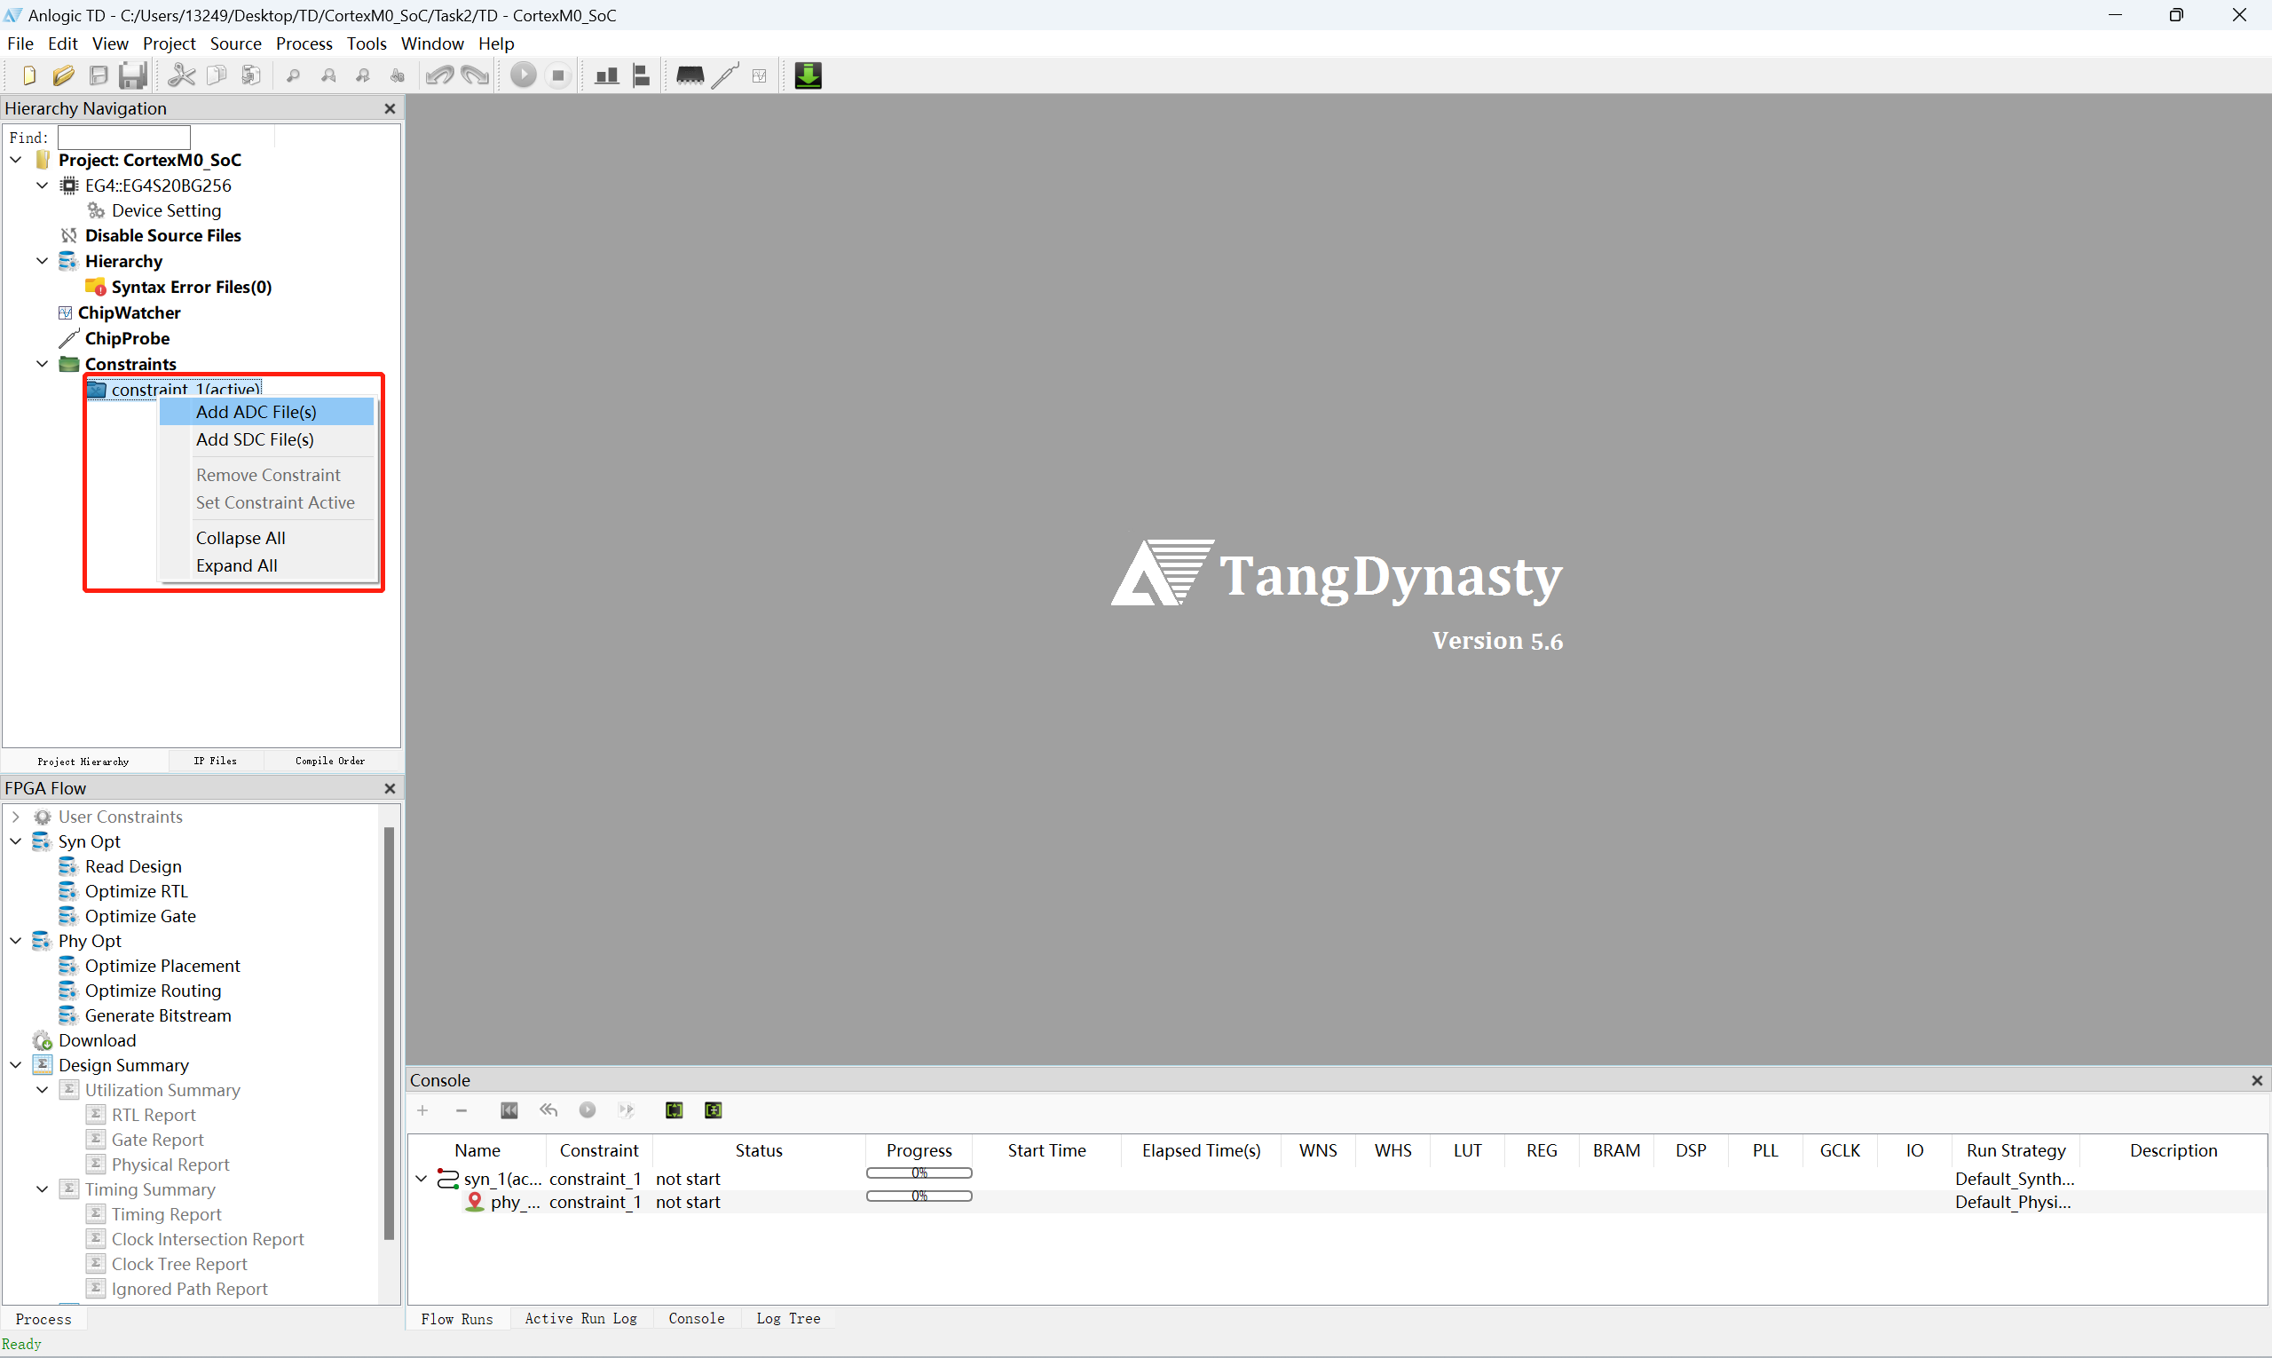
Task: Click the ChipProbe probe toolbar icon
Action: (725, 75)
